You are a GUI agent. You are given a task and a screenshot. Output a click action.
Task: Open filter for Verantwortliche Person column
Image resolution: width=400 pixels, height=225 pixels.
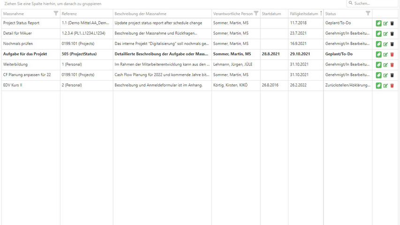coord(256,14)
